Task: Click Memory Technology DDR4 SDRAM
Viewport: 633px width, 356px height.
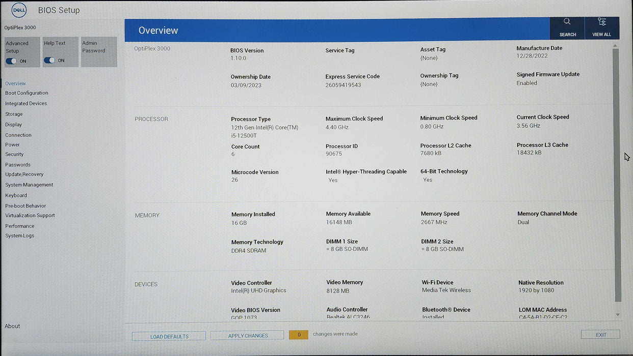Action: (x=249, y=251)
